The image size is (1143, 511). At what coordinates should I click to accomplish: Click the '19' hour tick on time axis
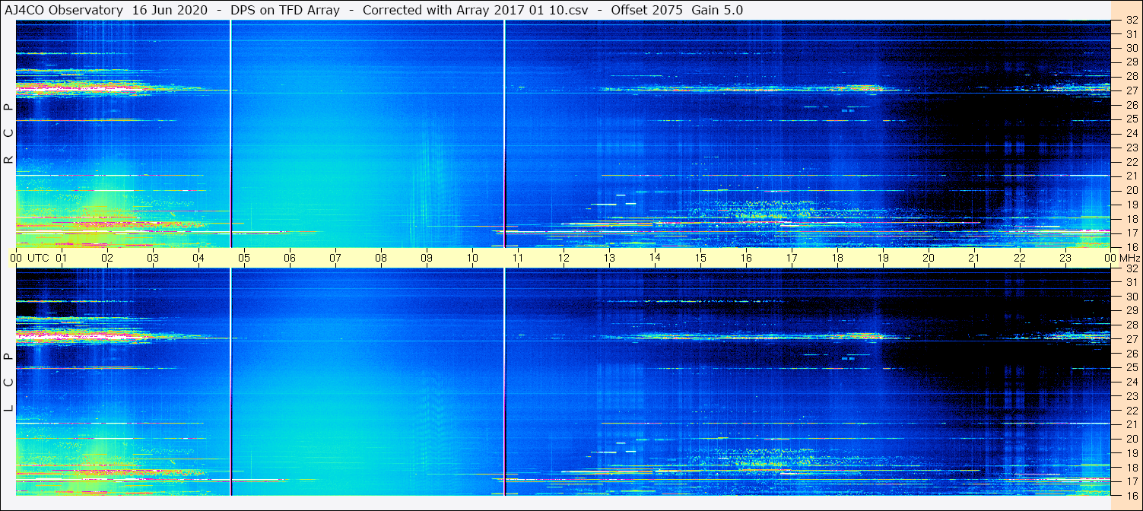[x=883, y=258]
